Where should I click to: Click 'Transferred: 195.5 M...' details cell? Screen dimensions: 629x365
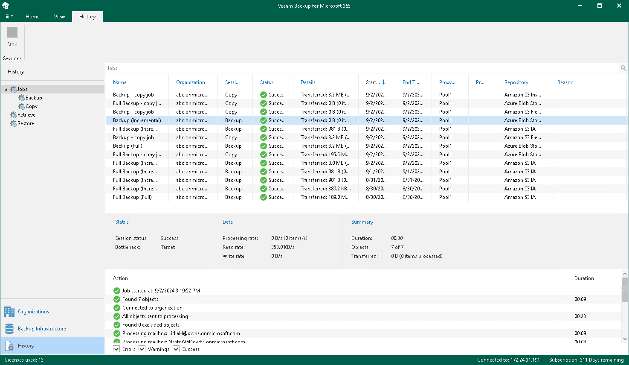(x=325, y=155)
